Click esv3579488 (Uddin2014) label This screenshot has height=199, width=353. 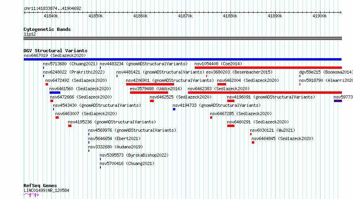point(156,89)
